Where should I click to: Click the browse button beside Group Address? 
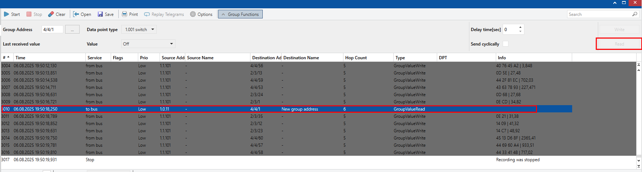pos(72,30)
